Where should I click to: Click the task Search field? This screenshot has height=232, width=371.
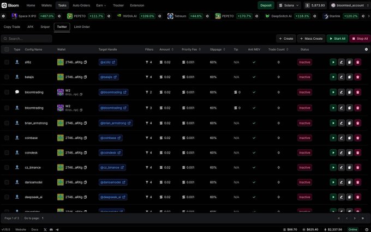pos(27,39)
